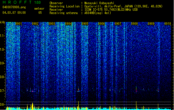The image size is (174, 110).
Task: Click the 0901 time marker
Action: (19, 24)
